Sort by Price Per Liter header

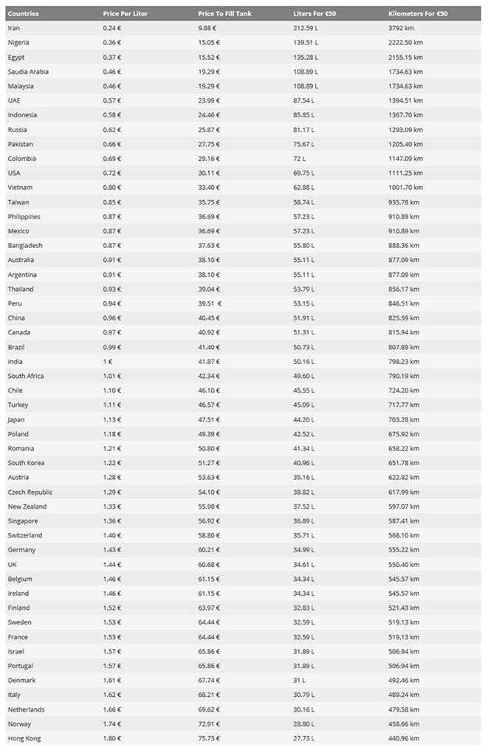coord(126,13)
